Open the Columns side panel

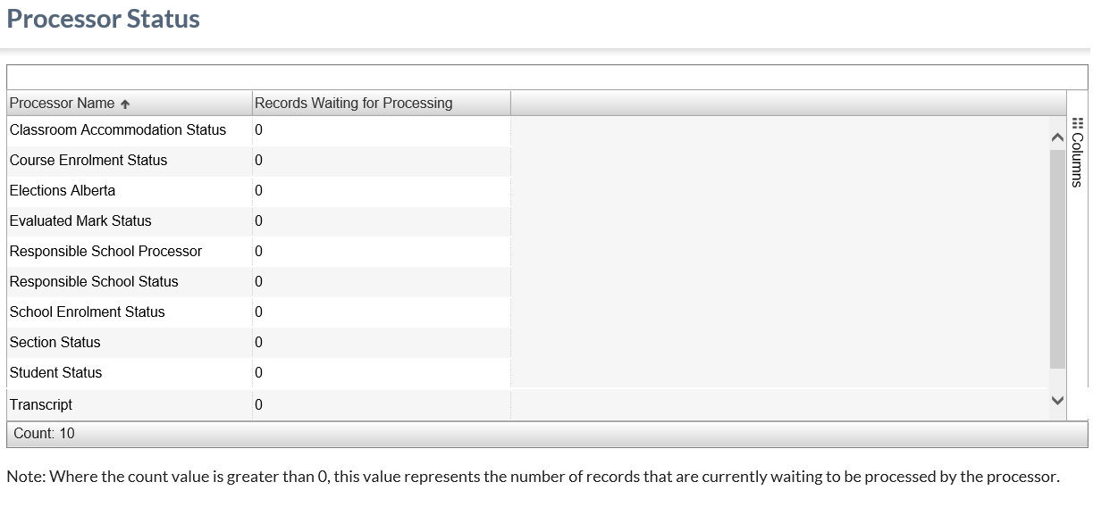1077,152
